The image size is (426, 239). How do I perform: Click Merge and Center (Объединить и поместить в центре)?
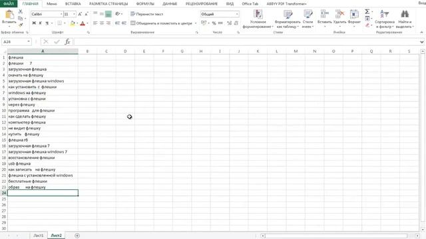click(161, 23)
